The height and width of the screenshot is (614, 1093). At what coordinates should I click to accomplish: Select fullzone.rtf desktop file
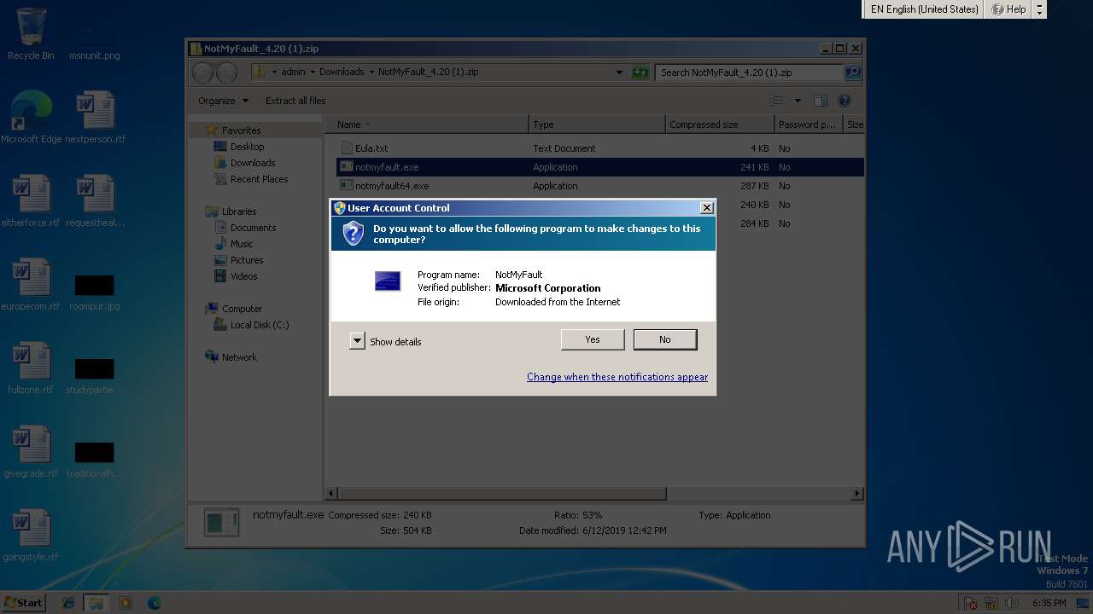(31, 368)
